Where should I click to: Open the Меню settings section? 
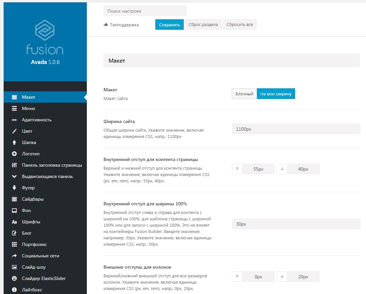[x=45, y=109]
